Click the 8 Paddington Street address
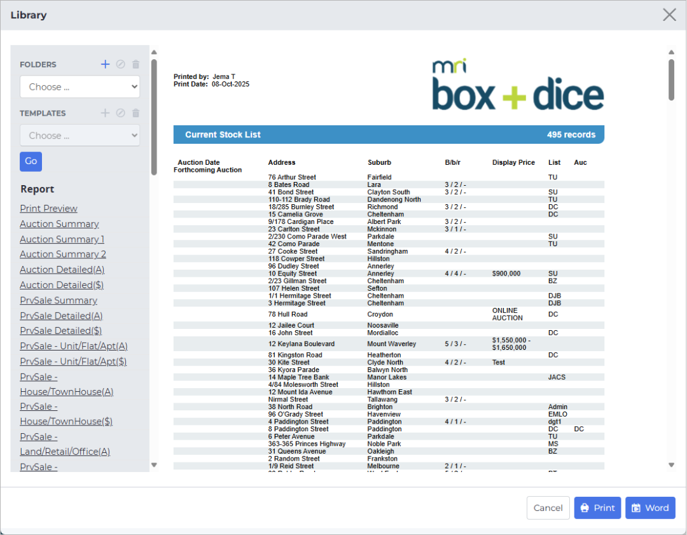Viewport: 687px width, 535px height. (x=298, y=429)
